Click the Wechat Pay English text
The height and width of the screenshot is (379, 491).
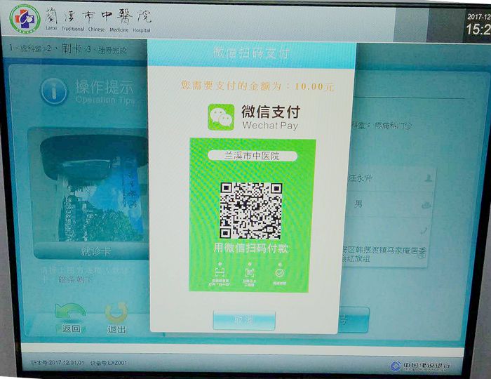tap(270, 126)
